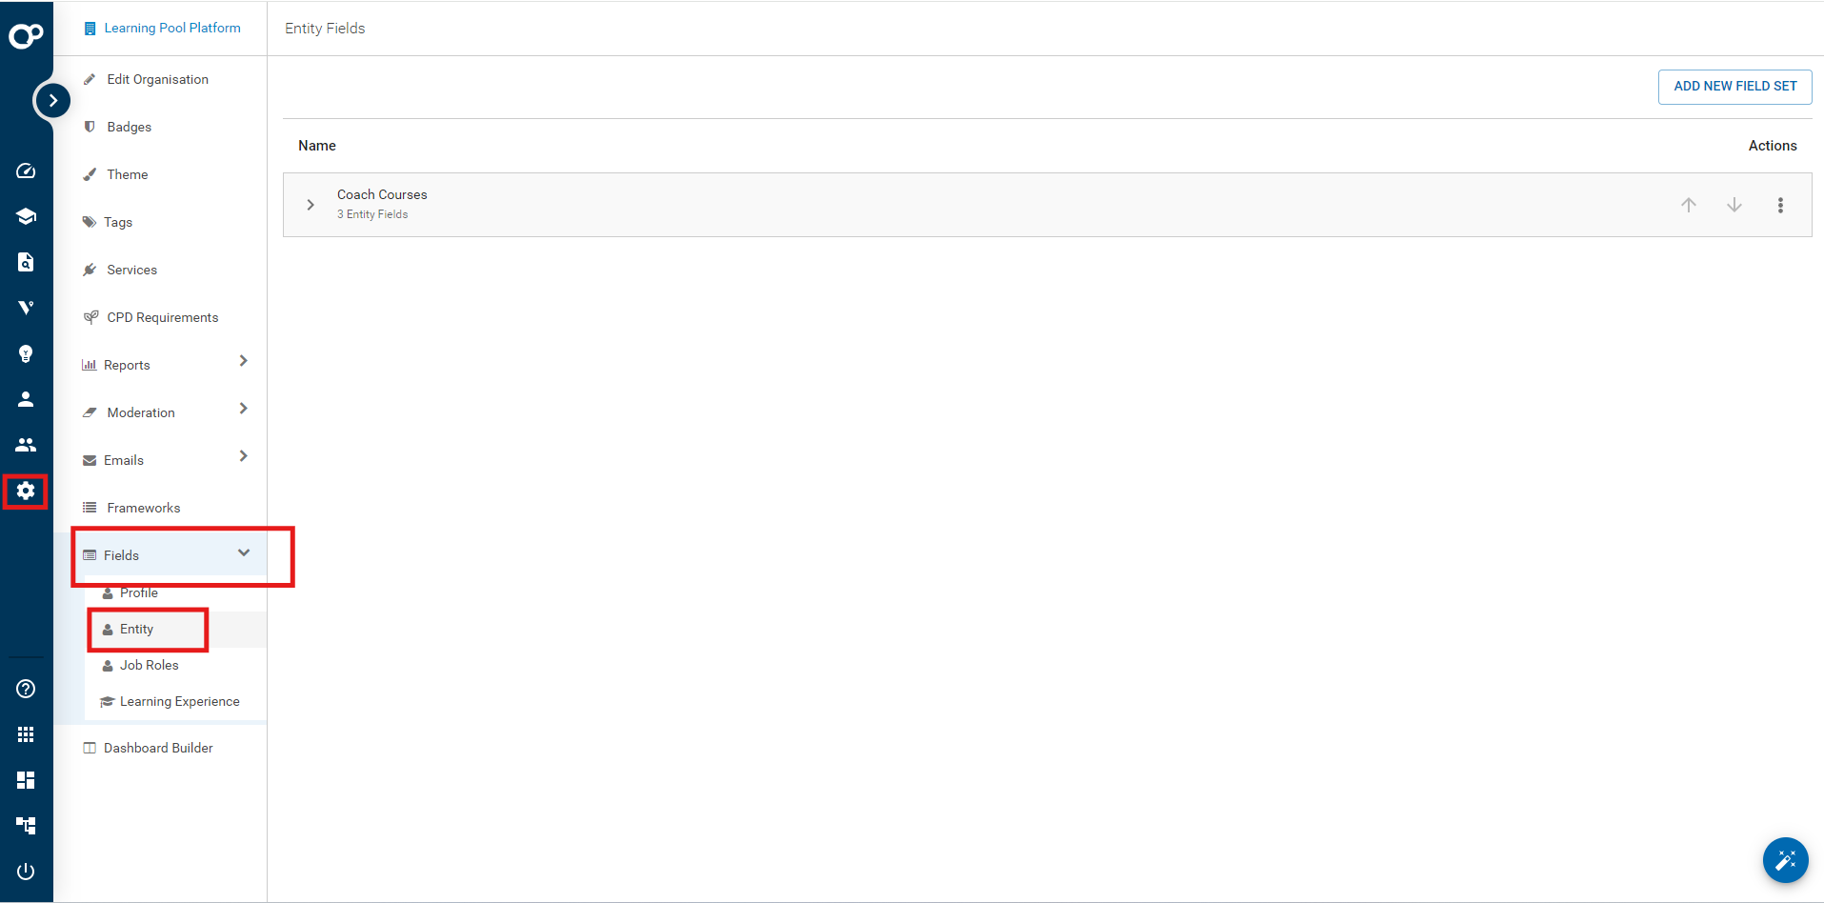Move Coach Courses down with arrow
The height and width of the screenshot is (903, 1824).
tap(1734, 205)
